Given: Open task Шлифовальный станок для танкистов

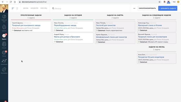Looking at the screenshot, I should 111,37.
